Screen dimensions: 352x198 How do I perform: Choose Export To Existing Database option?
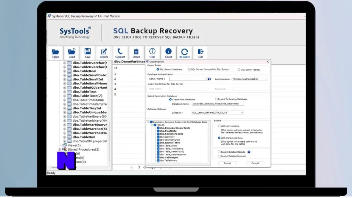click(x=216, y=99)
